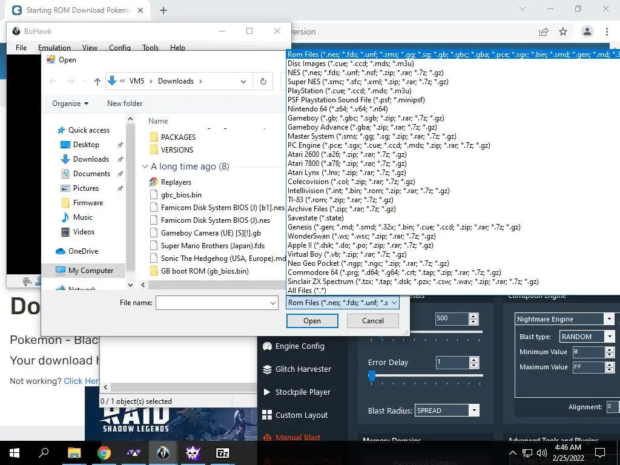
Task: Click the Chrome share page icon
Action: pos(544,31)
